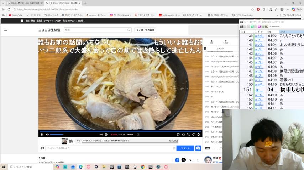The height and width of the screenshot is (170, 304).
Task: Open the YouTube bookmark
Action: tap(16, 15)
